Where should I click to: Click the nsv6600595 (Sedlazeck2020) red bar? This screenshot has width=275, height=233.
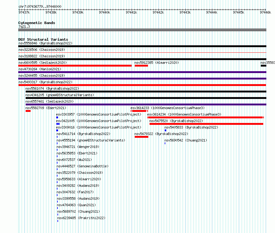tap(75, 66)
